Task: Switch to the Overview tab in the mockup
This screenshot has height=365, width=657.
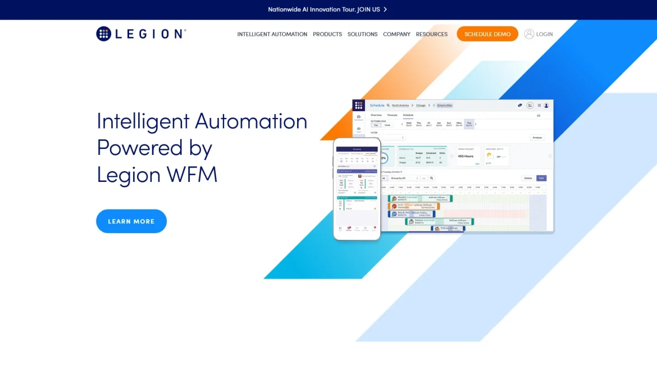Action: pos(376,115)
